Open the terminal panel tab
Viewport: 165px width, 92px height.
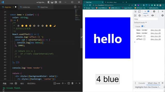click(x=5, y=84)
